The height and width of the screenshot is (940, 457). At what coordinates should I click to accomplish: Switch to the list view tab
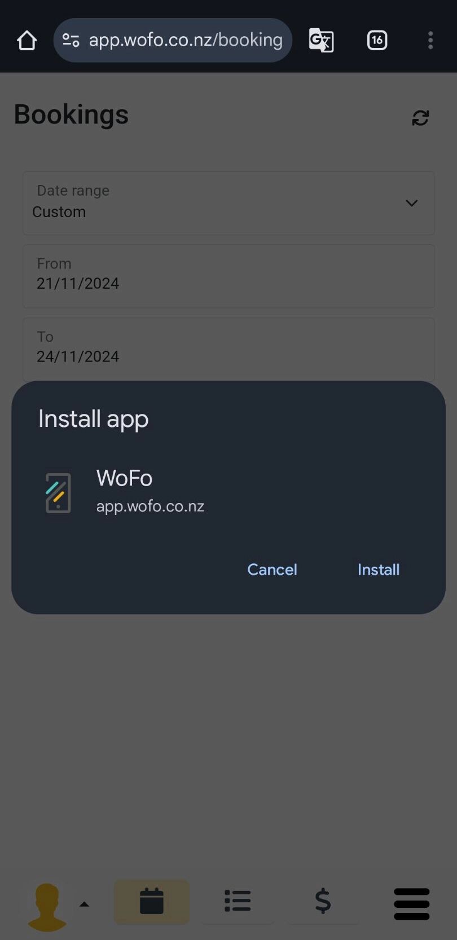[x=238, y=901]
